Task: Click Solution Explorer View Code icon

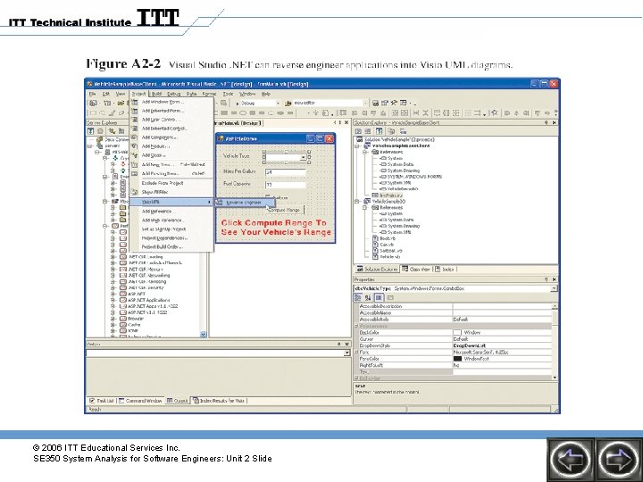Action: pos(358,131)
